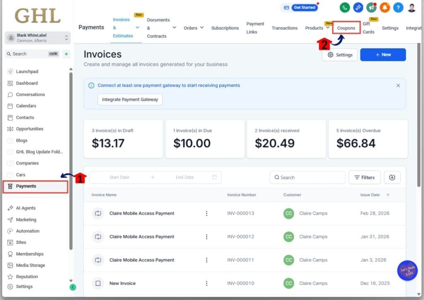Open the notifications bell icon
Screen dimensions: 424x300
pyautogui.click(x=384, y=7)
